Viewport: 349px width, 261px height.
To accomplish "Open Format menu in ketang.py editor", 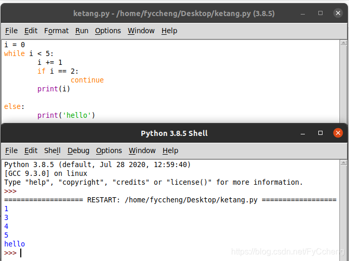I will coord(56,31).
